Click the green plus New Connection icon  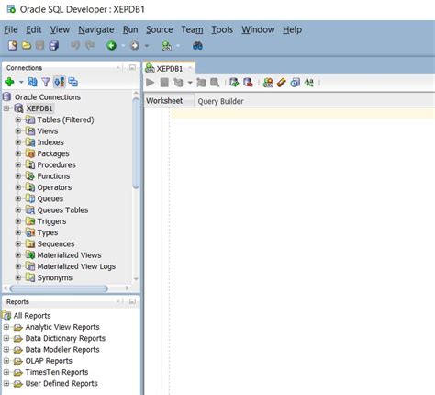(x=9, y=82)
